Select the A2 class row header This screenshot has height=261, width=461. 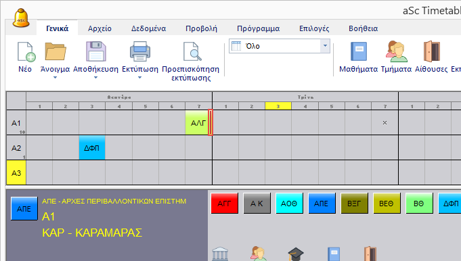16,147
